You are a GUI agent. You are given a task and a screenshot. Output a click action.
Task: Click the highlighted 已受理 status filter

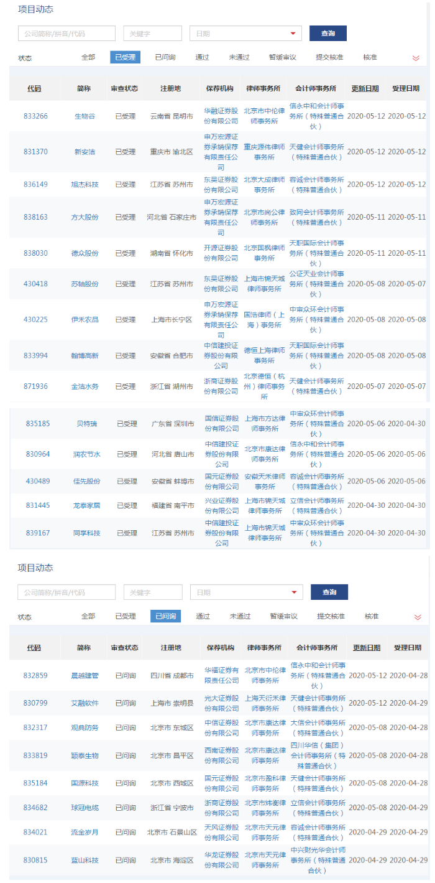[126, 57]
